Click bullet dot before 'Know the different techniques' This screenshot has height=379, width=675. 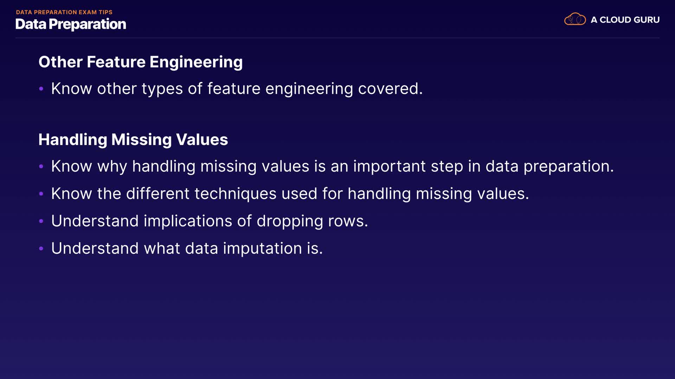point(41,194)
